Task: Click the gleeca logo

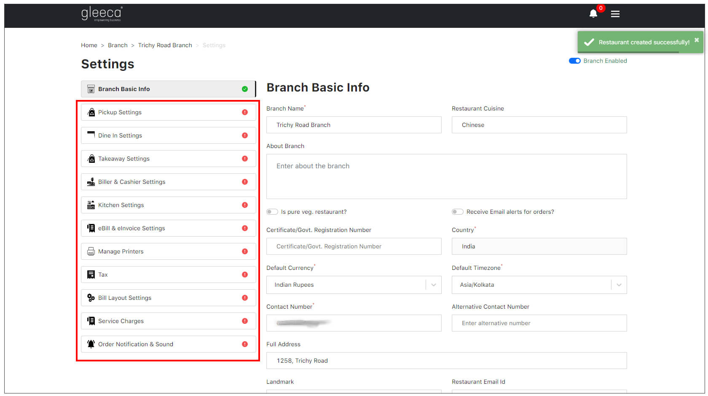Action: tap(102, 14)
